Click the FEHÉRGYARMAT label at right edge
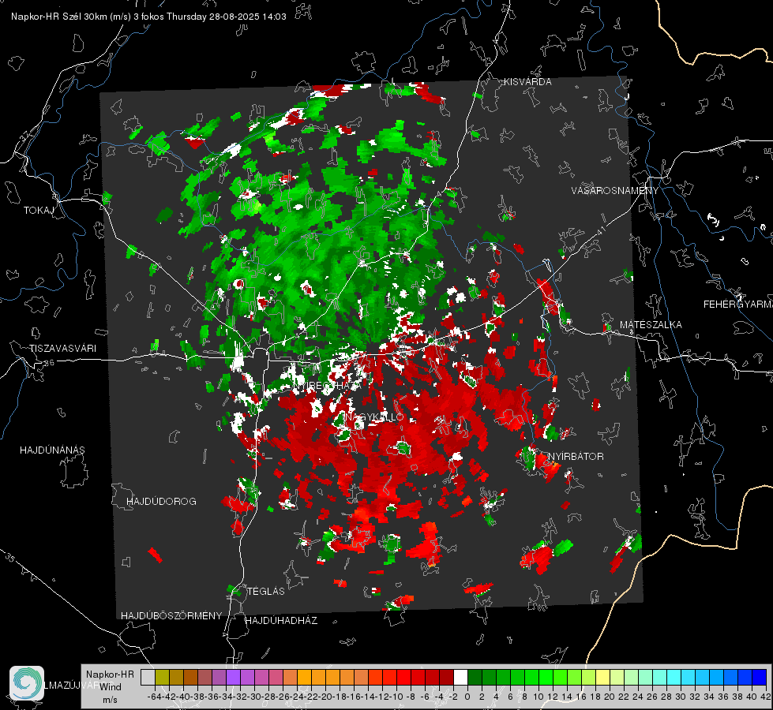Screen dimensions: 773x710 [x=737, y=305]
